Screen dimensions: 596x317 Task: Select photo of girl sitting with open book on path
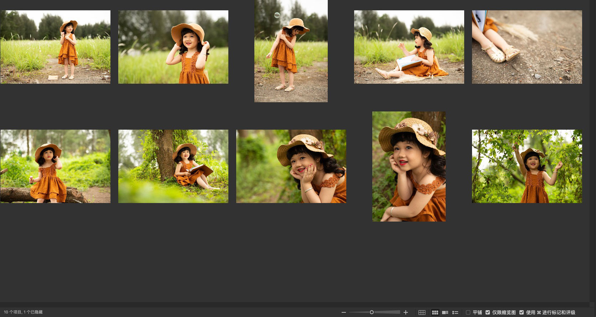click(409, 47)
